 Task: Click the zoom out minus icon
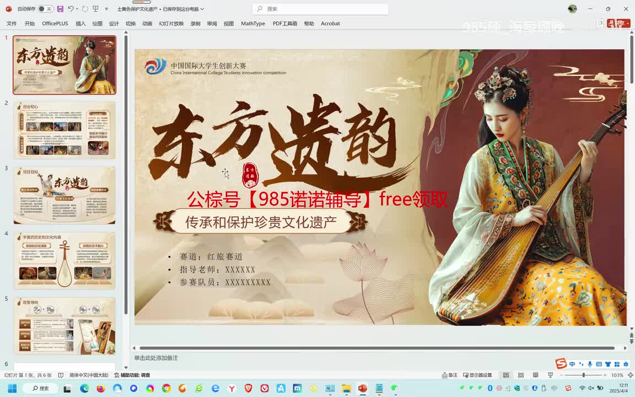(x=561, y=375)
